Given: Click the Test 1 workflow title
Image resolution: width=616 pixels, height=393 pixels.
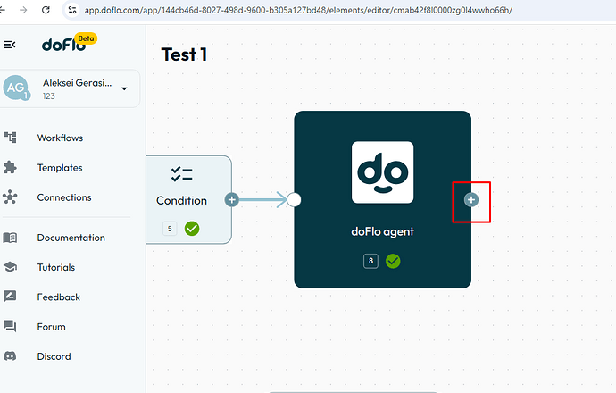Looking at the screenshot, I should tap(184, 54).
